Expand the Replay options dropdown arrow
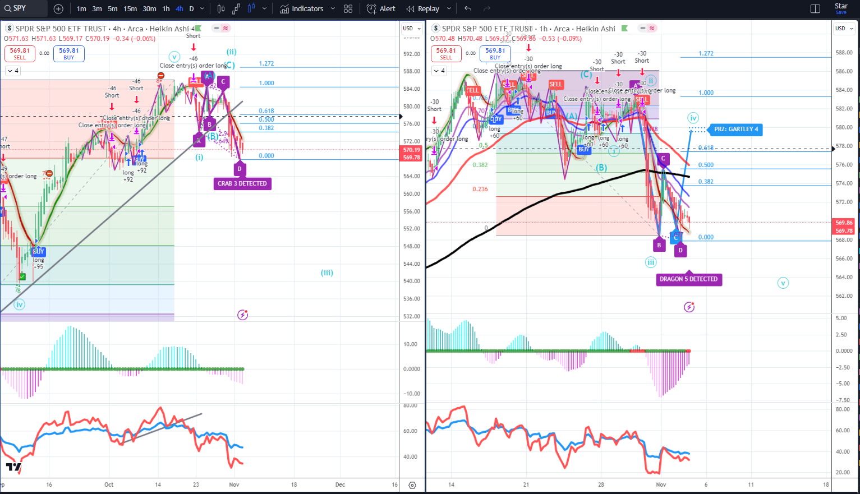Image resolution: width=860 pixels, height=494 pixels. click(449, 8)
